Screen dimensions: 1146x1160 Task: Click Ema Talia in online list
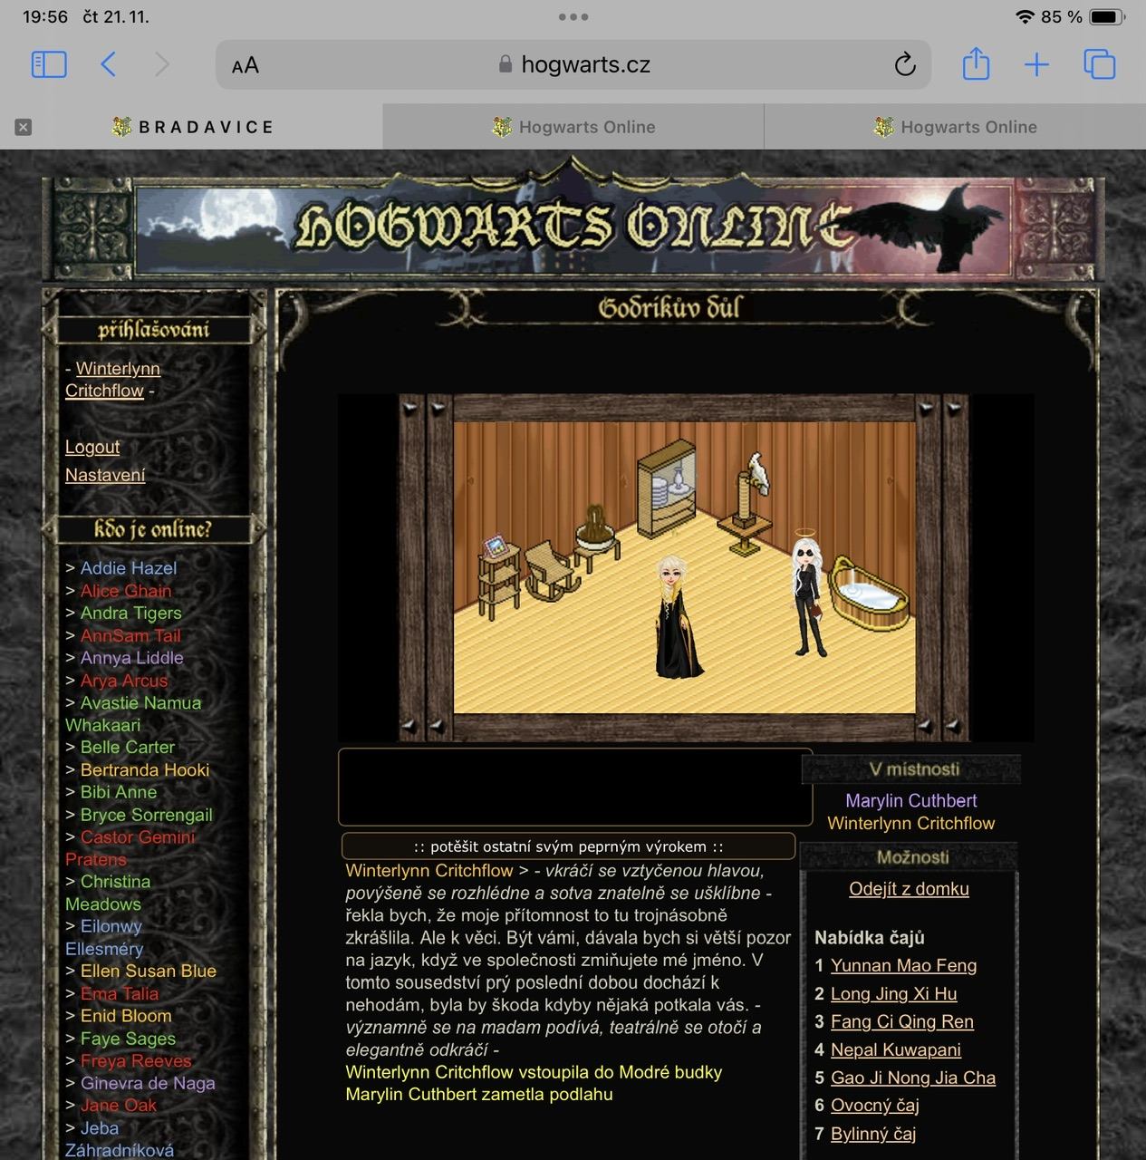(x=120, y=994)
